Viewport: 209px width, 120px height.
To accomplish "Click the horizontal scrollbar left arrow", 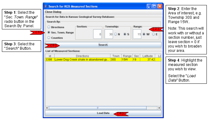I will coord(47,108).
